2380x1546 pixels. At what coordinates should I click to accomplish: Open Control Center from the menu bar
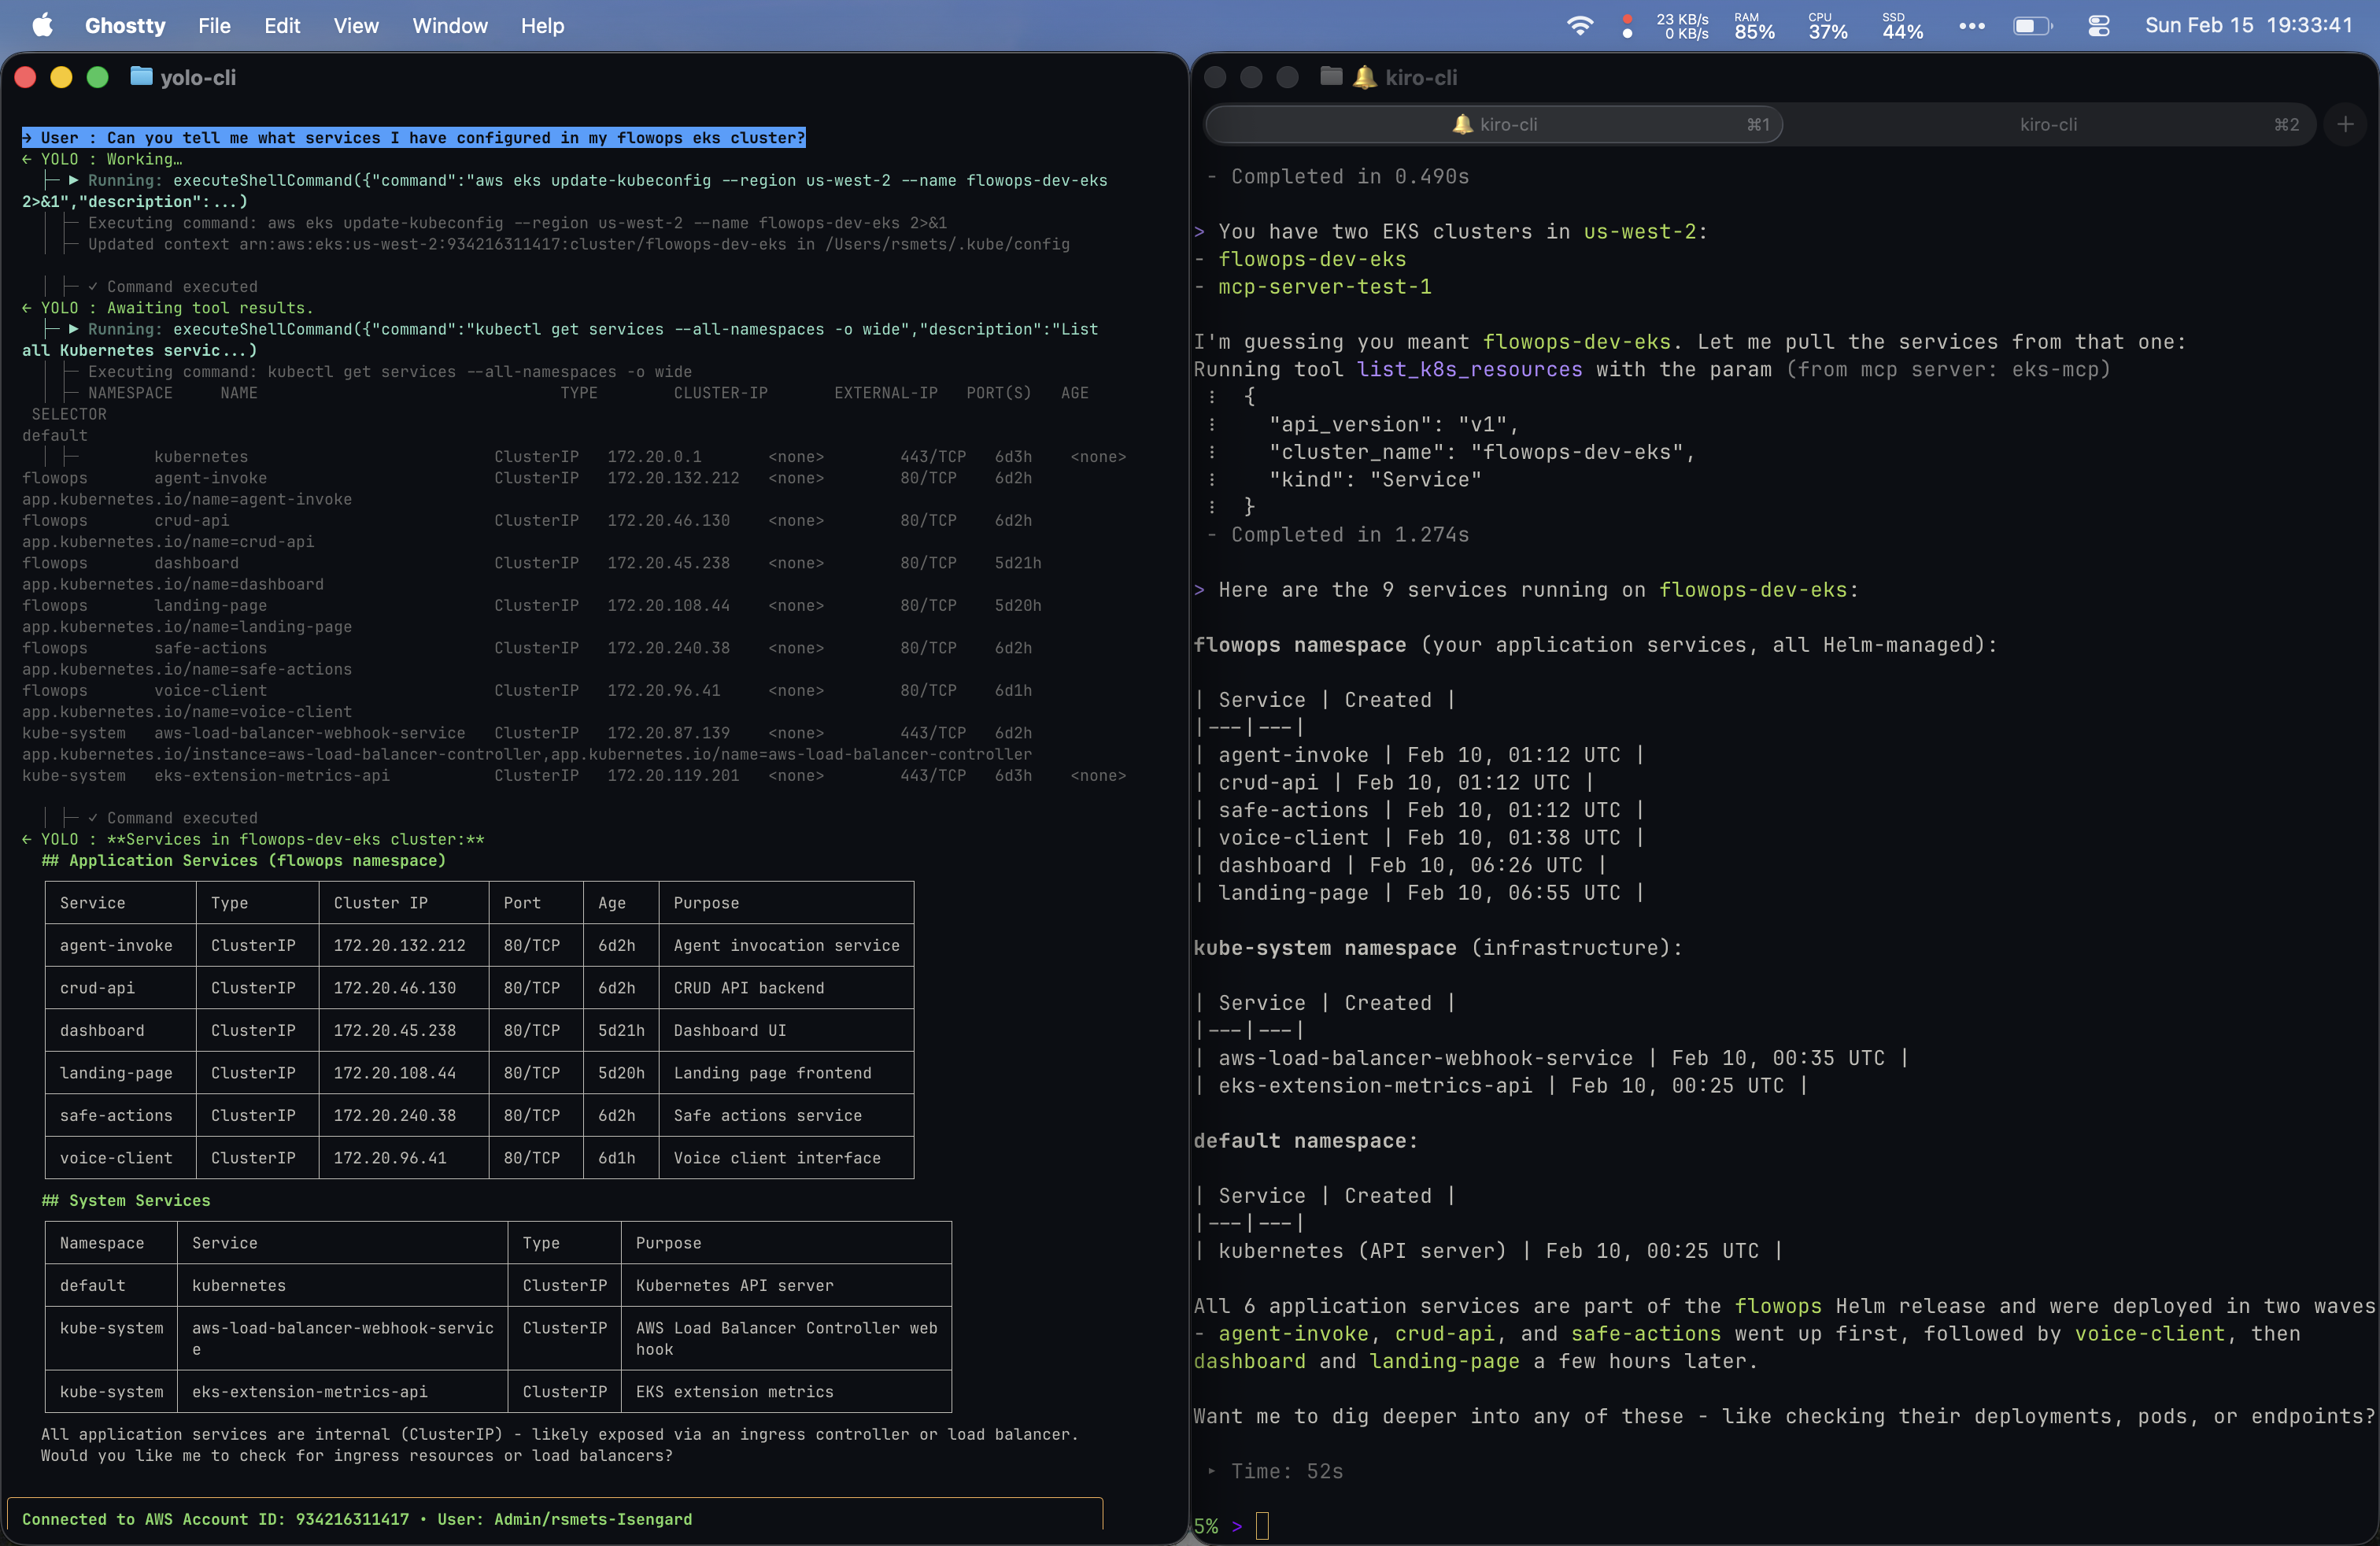(x=2099, y=25)
